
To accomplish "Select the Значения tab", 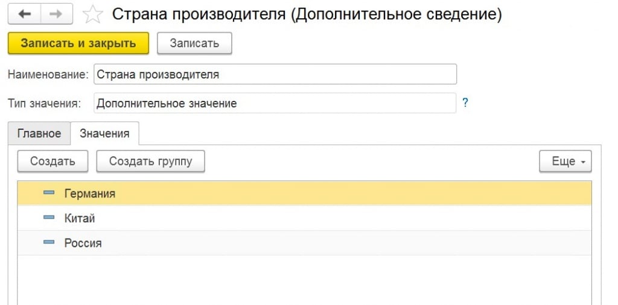I will [x=104, y=133].
